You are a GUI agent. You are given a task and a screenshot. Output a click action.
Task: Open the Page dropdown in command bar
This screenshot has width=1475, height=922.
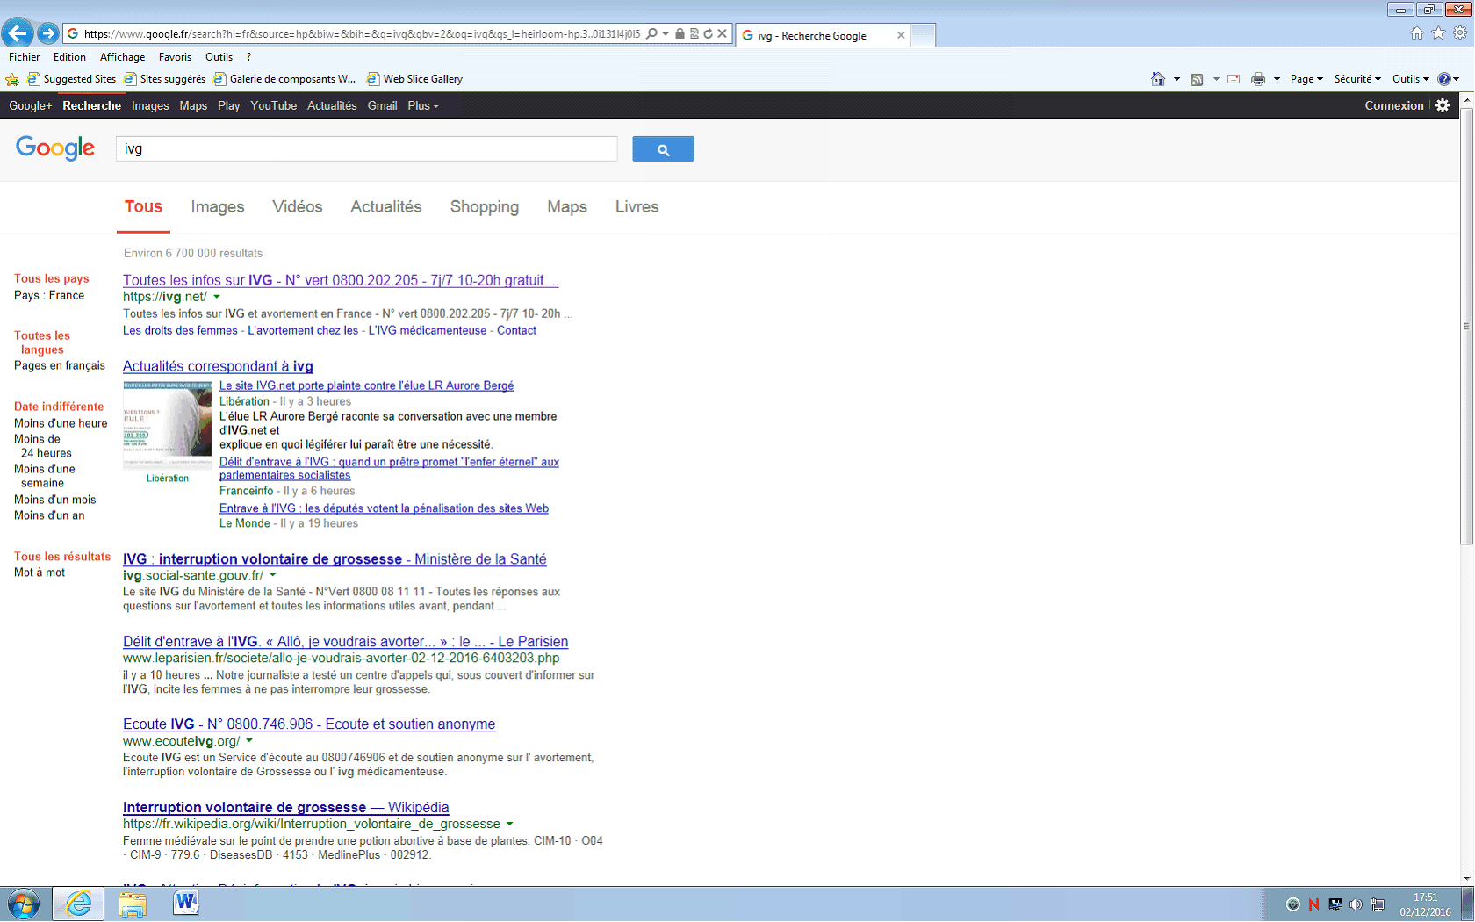[1306, 79]
